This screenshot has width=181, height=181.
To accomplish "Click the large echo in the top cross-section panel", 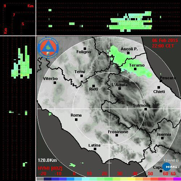I will [131, 22].
